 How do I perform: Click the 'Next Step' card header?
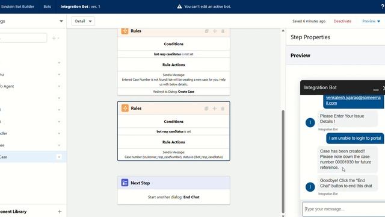pos(174,183)
